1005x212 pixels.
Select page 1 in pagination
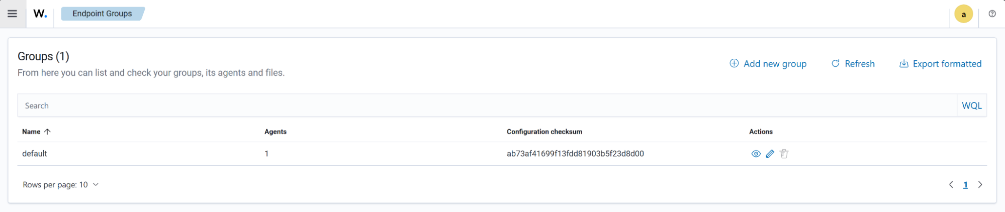[x=965, y=185]
